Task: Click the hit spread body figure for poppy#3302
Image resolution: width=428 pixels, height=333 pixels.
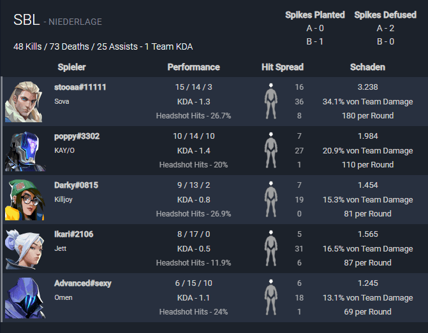Action: (271, 150)
